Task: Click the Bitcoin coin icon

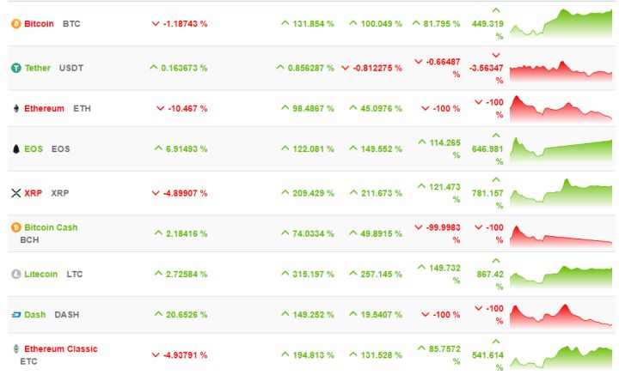Action: tap(15, 24)
